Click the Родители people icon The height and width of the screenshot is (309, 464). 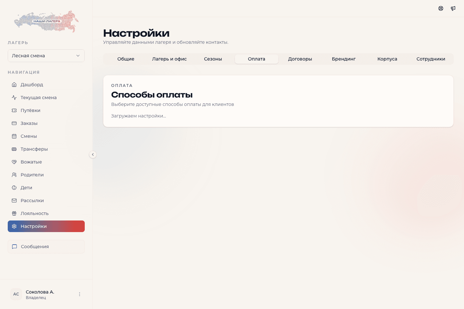click(14, 175)
